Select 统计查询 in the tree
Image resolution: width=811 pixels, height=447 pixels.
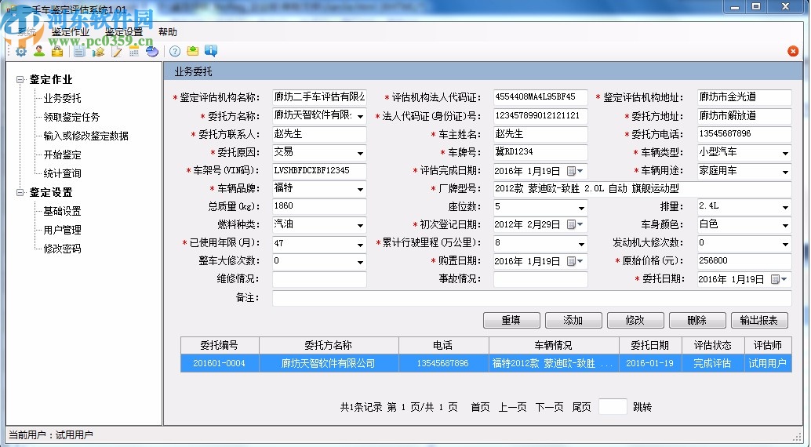coord(62,173)
